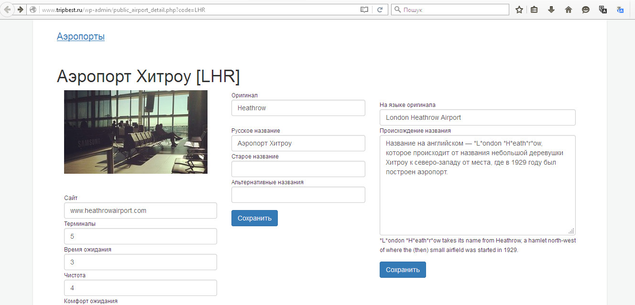Save using Сохранить below the English description
Image resolution: width=635 pixels, height=305 pixels.
click(x=403, y=270)
